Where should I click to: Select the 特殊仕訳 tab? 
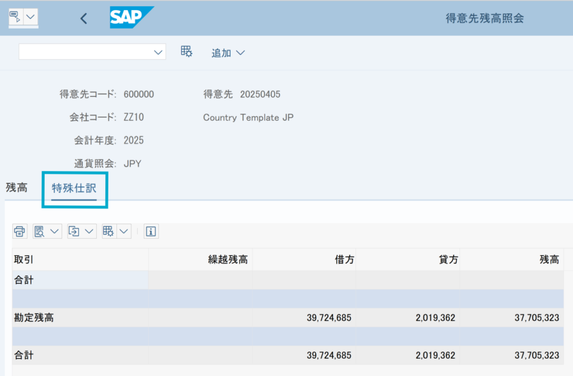coord(74,189)
